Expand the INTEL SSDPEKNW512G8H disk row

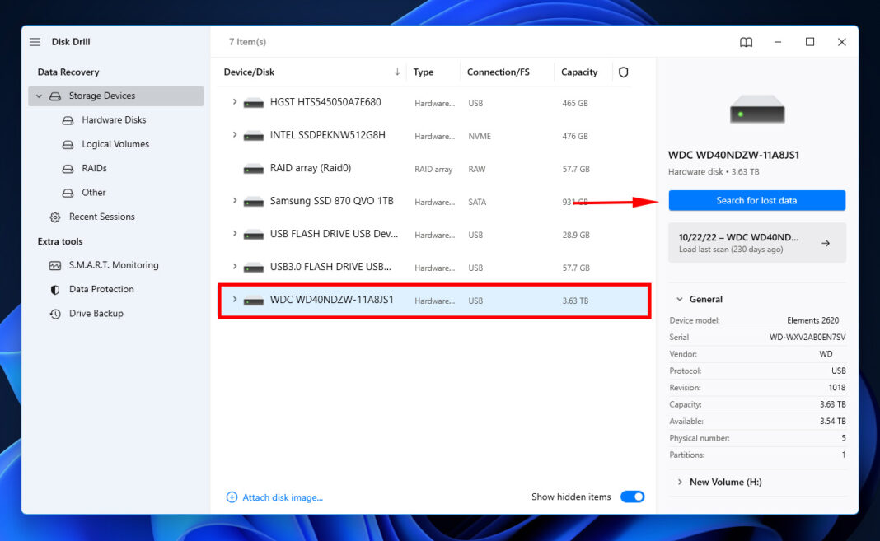[x=235, y=135]
